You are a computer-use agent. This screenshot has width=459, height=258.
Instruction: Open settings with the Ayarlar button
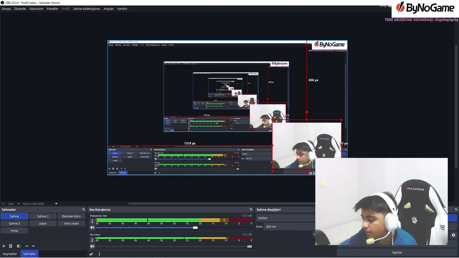tap(397, 252)
